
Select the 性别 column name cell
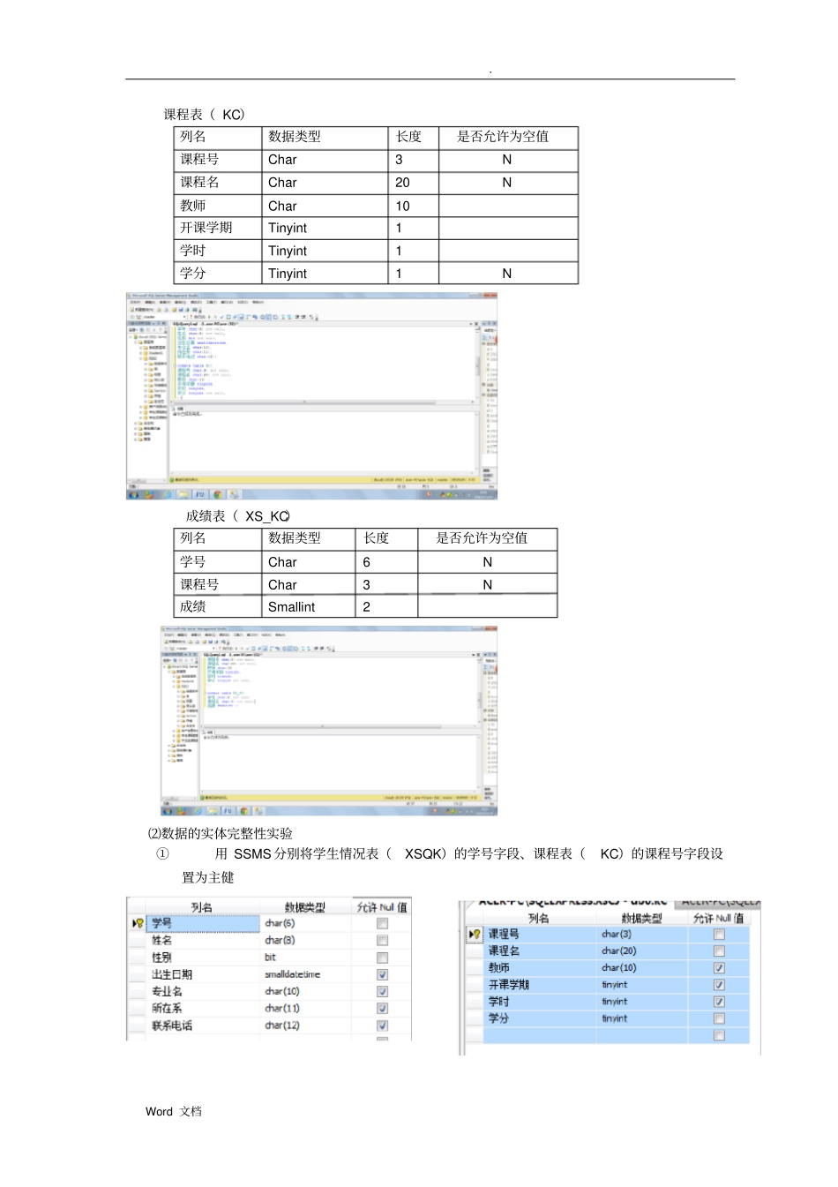203,958
